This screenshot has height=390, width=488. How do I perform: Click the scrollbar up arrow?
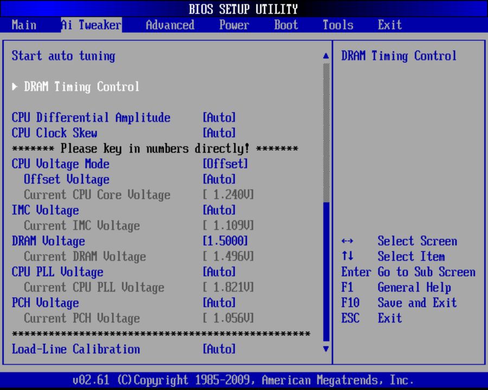(326, 56)
